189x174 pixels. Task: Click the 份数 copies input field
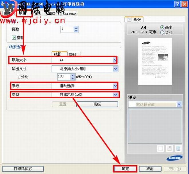(67, 29)
